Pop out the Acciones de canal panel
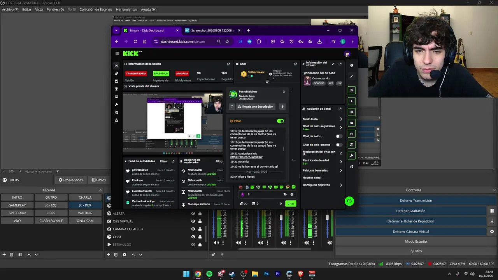Image resolution: width=498 pixels, height=280 pixels. [x=340, y=109]
